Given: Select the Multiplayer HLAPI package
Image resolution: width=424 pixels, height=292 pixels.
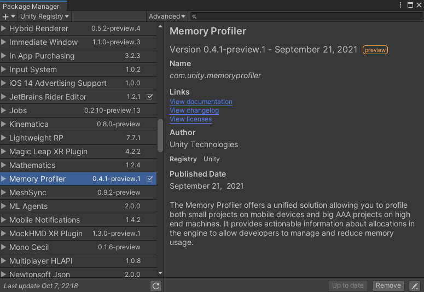Looking at the screenshot, I should [x=78, y=261].
